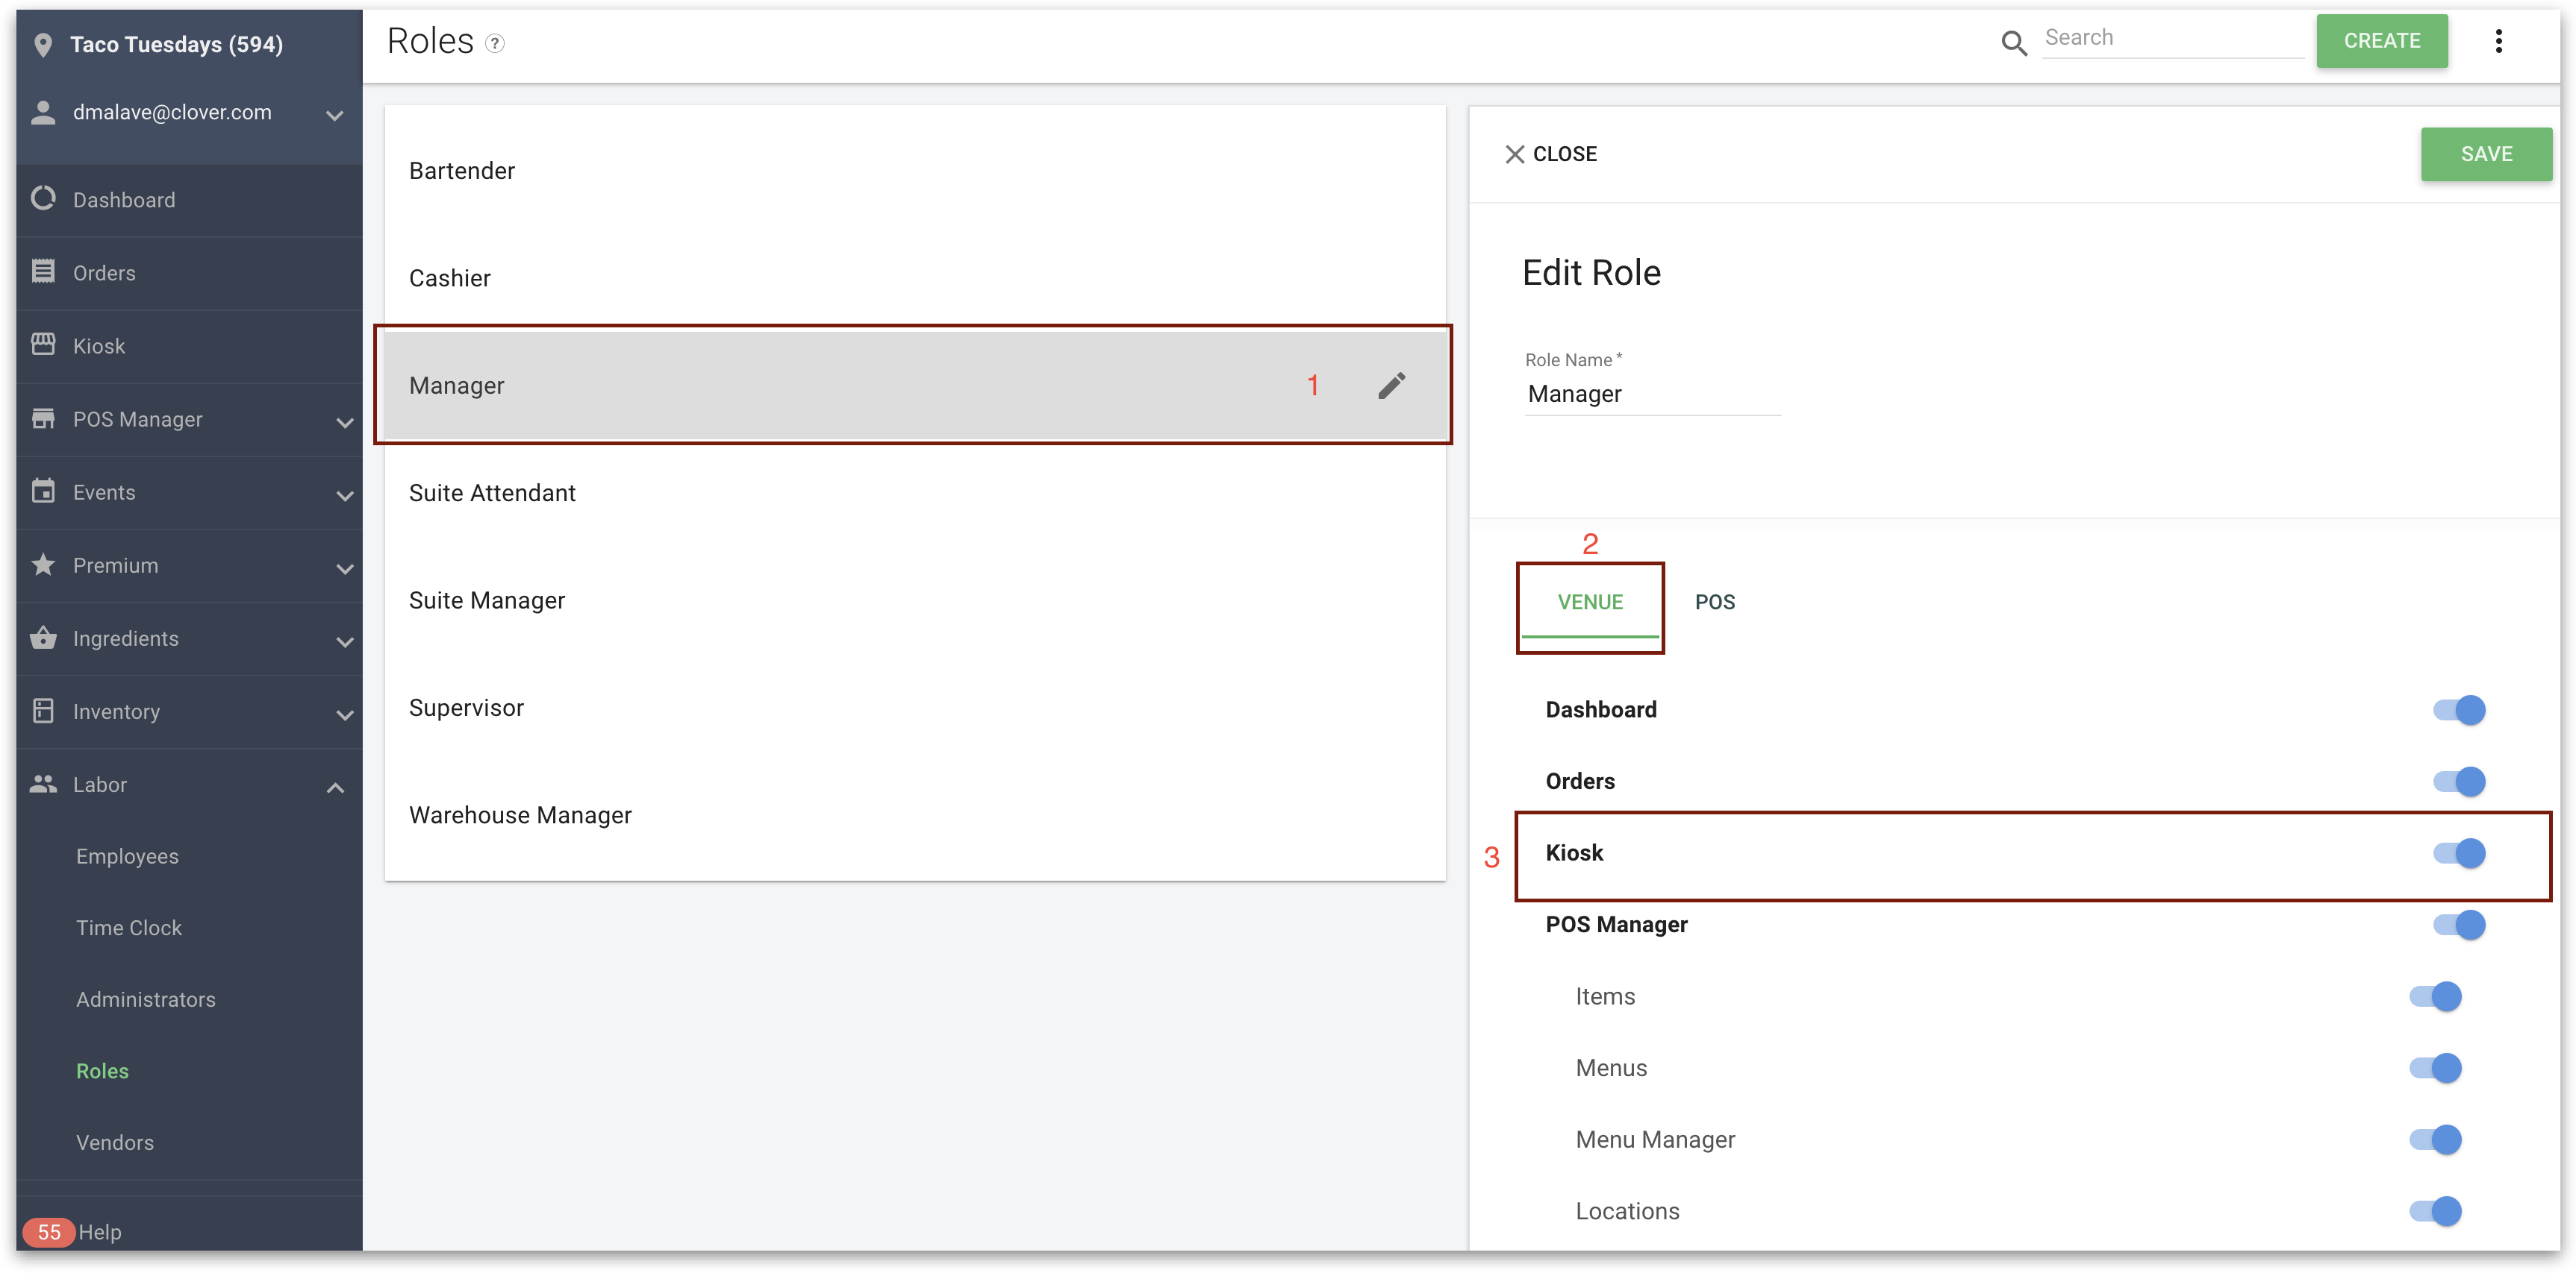The height and width of the screenshot is (1273, 2576).
Task: Toggle the Menu Manager permission switch
Action: 2435,1139
